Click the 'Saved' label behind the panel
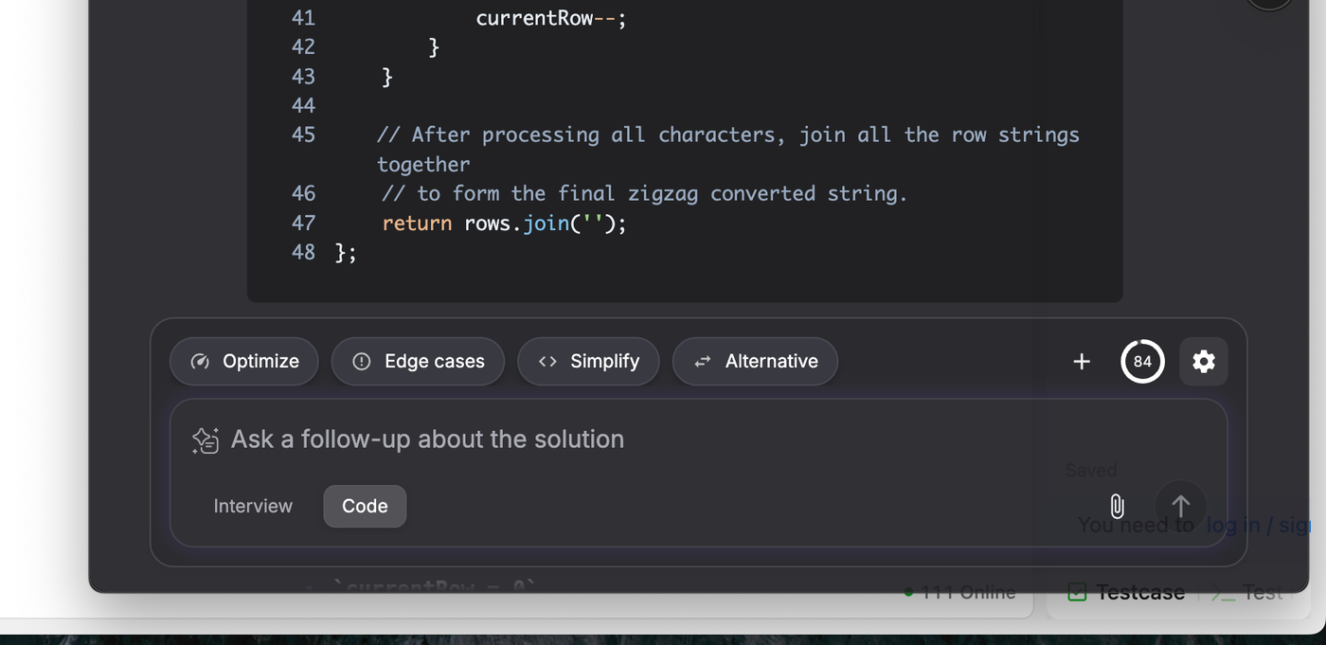This screenshot has height=645, width=1326. click(x=1091, y=470)
